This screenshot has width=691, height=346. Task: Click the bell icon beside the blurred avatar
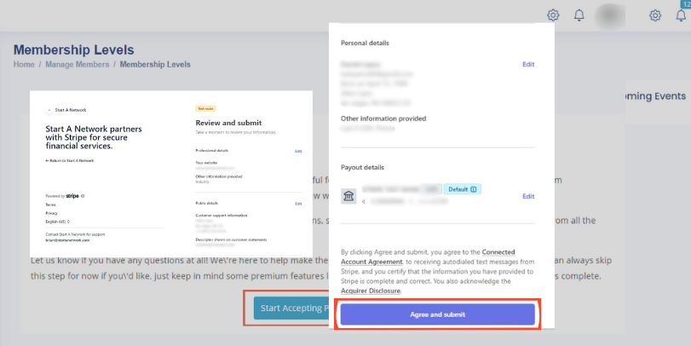pos(579,15)
